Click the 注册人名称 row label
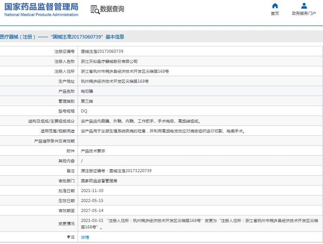This screenshot has width=323, height=244. point(65,61)
